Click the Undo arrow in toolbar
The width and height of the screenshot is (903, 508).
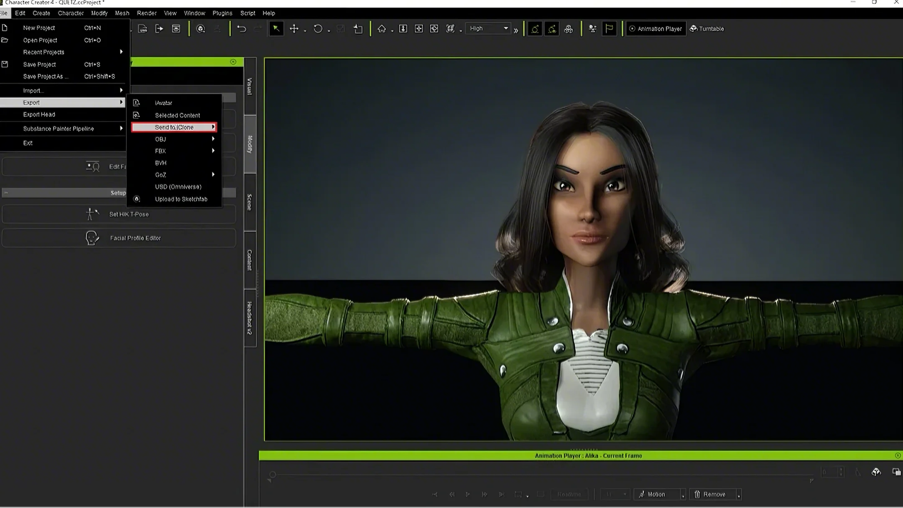(x=242, y=29)
